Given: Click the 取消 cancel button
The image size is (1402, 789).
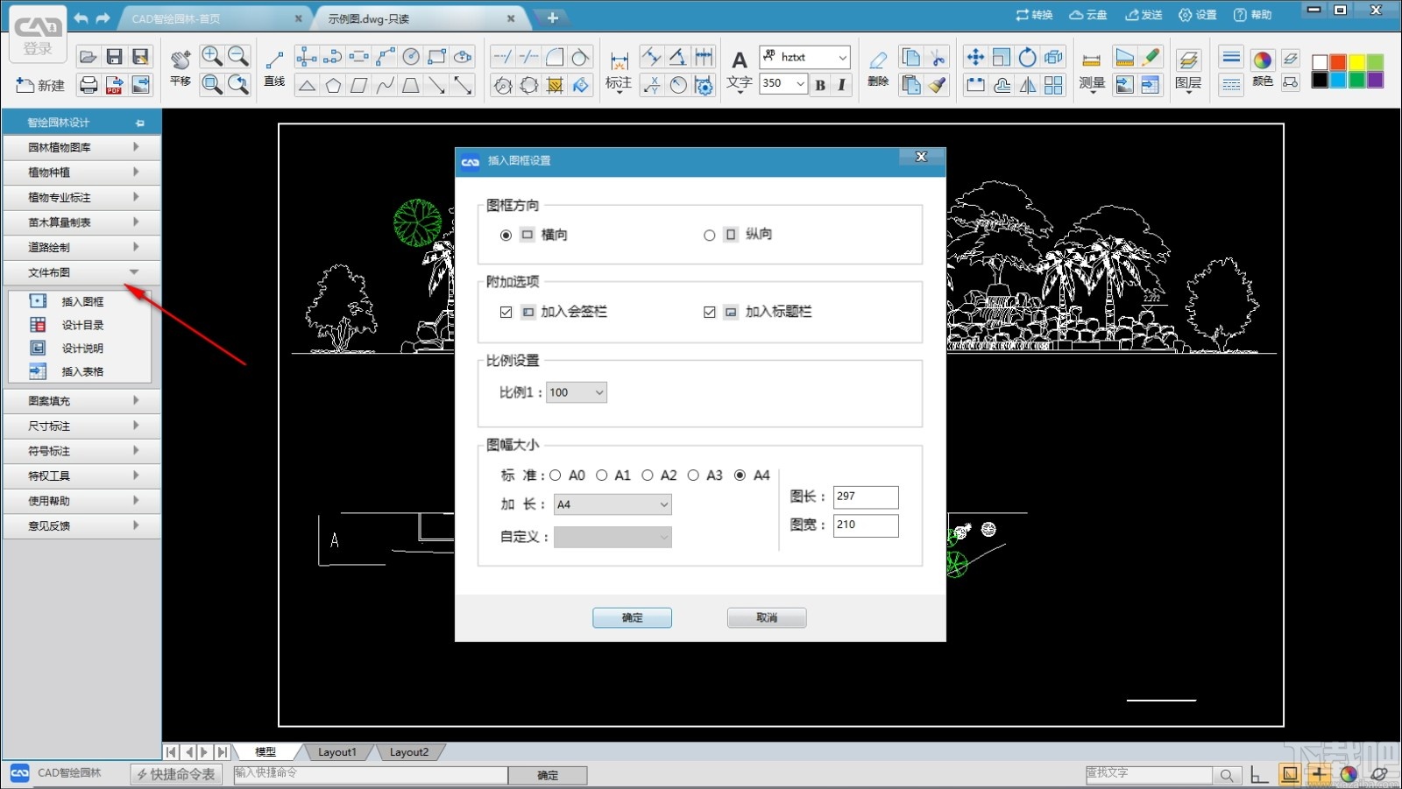Looking at the screenshot, I should (766, 617).
